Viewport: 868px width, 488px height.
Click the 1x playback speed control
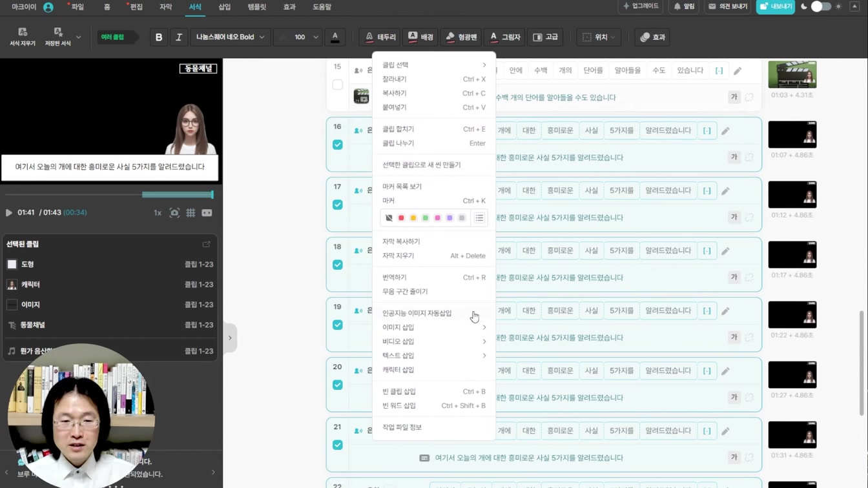click(x=157, y=212)
